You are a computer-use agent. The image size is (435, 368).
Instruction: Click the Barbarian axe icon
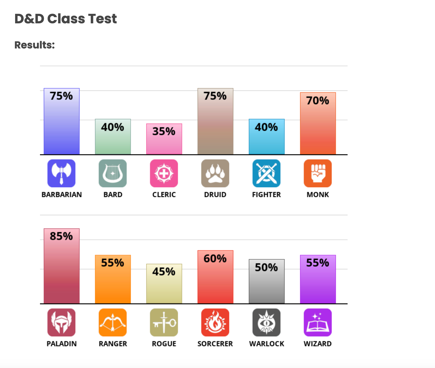click(x=62, y=173)
